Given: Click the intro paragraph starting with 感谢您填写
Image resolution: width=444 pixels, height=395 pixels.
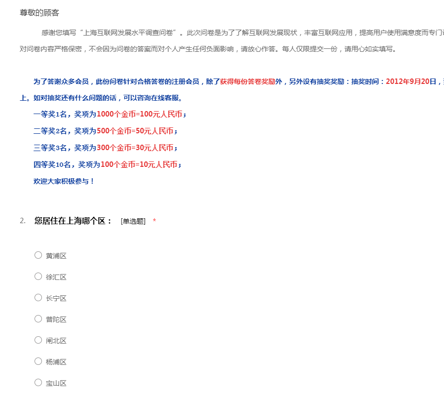Looking at the screenshot, I should (237, 33).
